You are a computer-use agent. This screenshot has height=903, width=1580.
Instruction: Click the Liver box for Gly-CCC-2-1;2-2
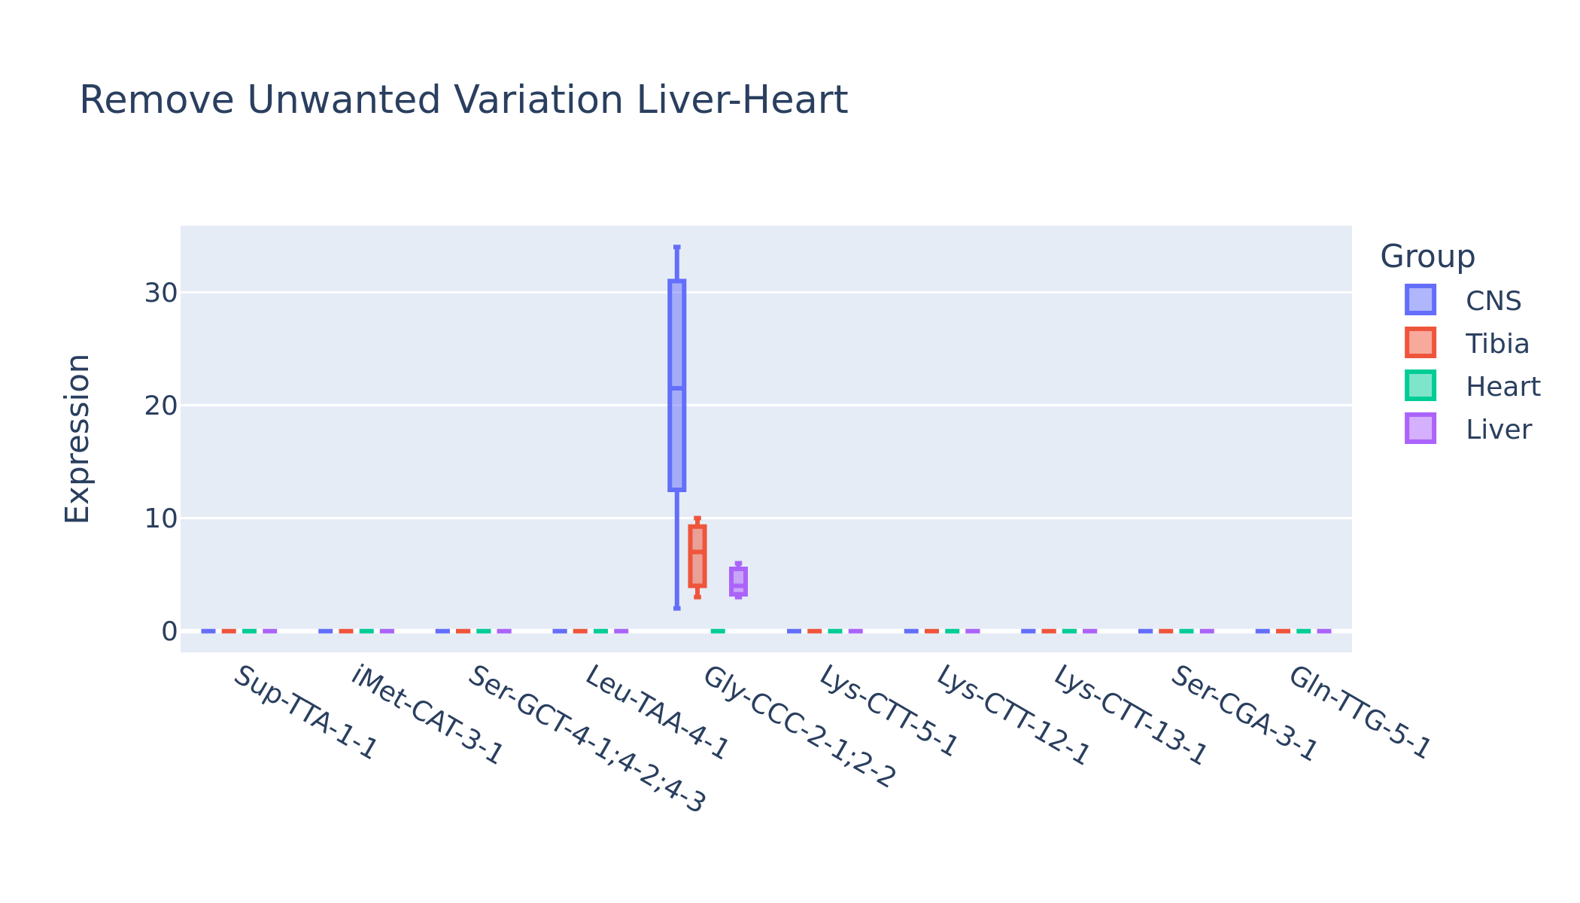[738, 582]
